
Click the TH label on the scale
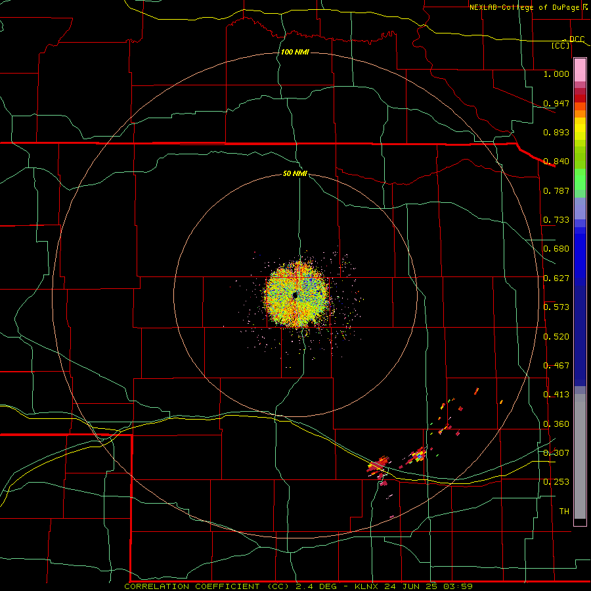coord(564,512)
